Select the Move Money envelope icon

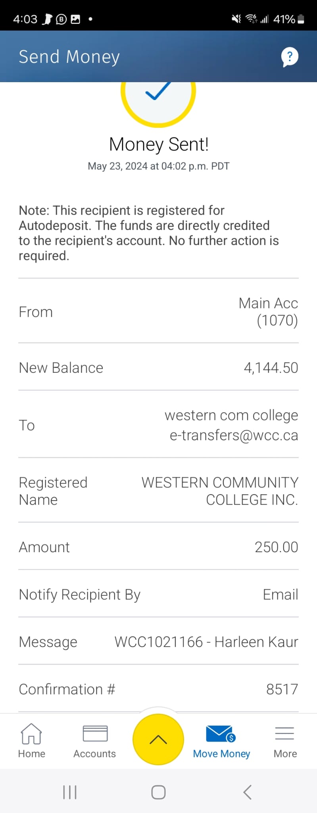[x=221, y=734]
